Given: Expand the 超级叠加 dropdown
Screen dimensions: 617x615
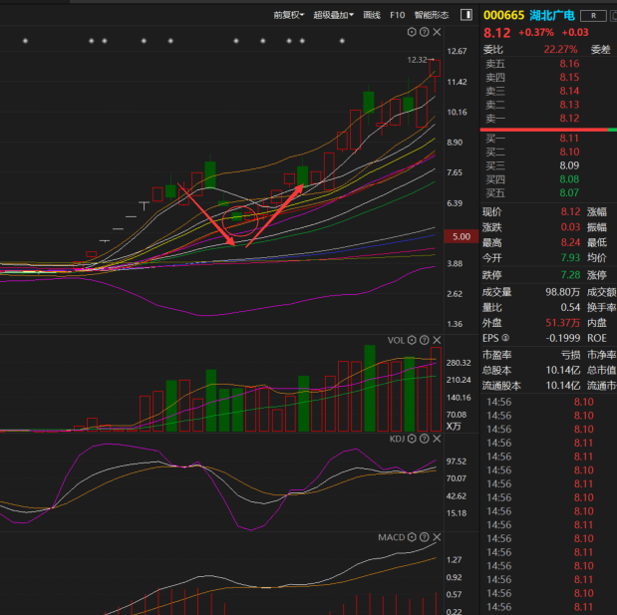Looking at the screenshot, I should 333,15.
